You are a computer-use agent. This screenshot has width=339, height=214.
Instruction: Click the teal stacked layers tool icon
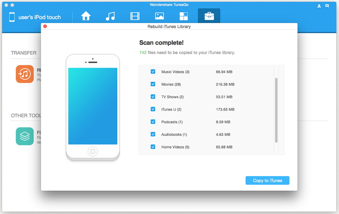click(25, 136)
